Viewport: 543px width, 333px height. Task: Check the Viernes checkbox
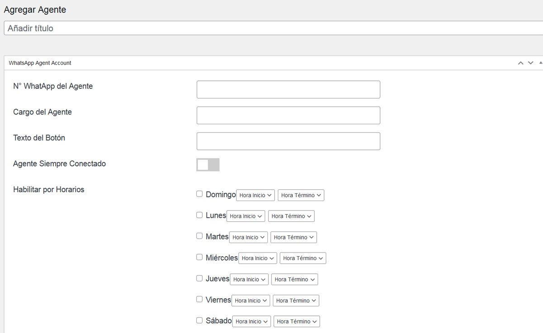coord(200,299)
